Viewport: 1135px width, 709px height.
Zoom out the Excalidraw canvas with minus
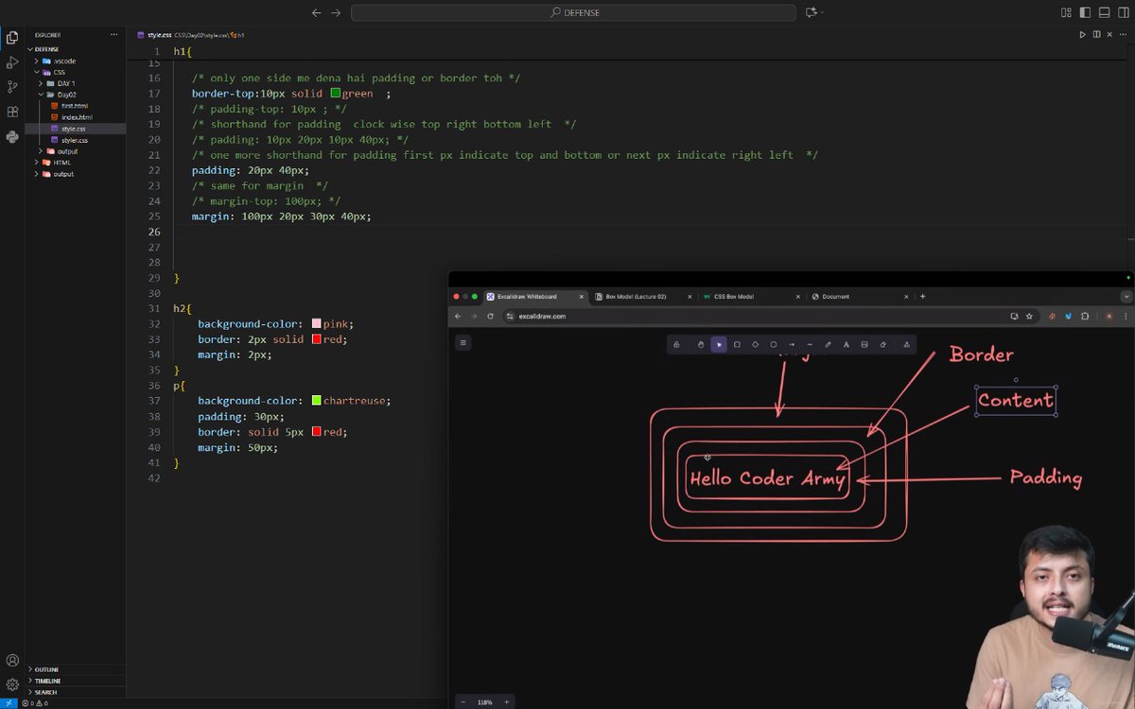[463, 702]
